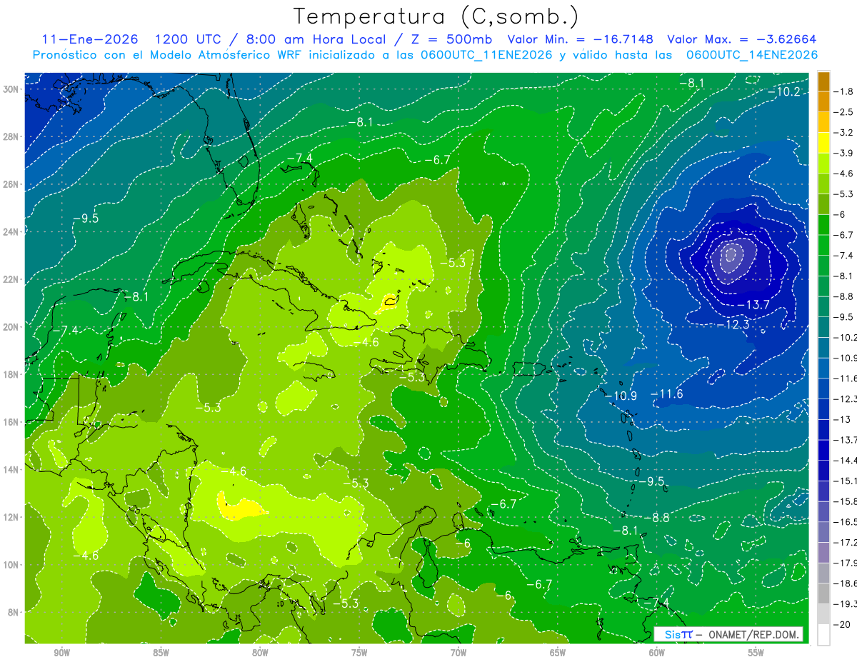Image resolution: width=857 pixels, height=662 pixels.
Task: Click the -18.6 color bar label
Action: coord(845,584)
